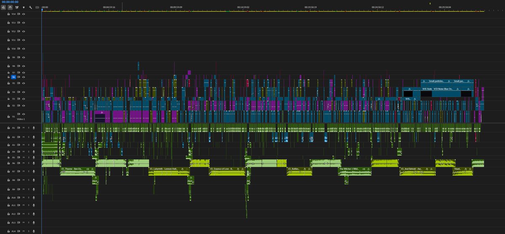Click the closed captions CC icon
This screenshot has width=505, height=234.
point(37,7)
